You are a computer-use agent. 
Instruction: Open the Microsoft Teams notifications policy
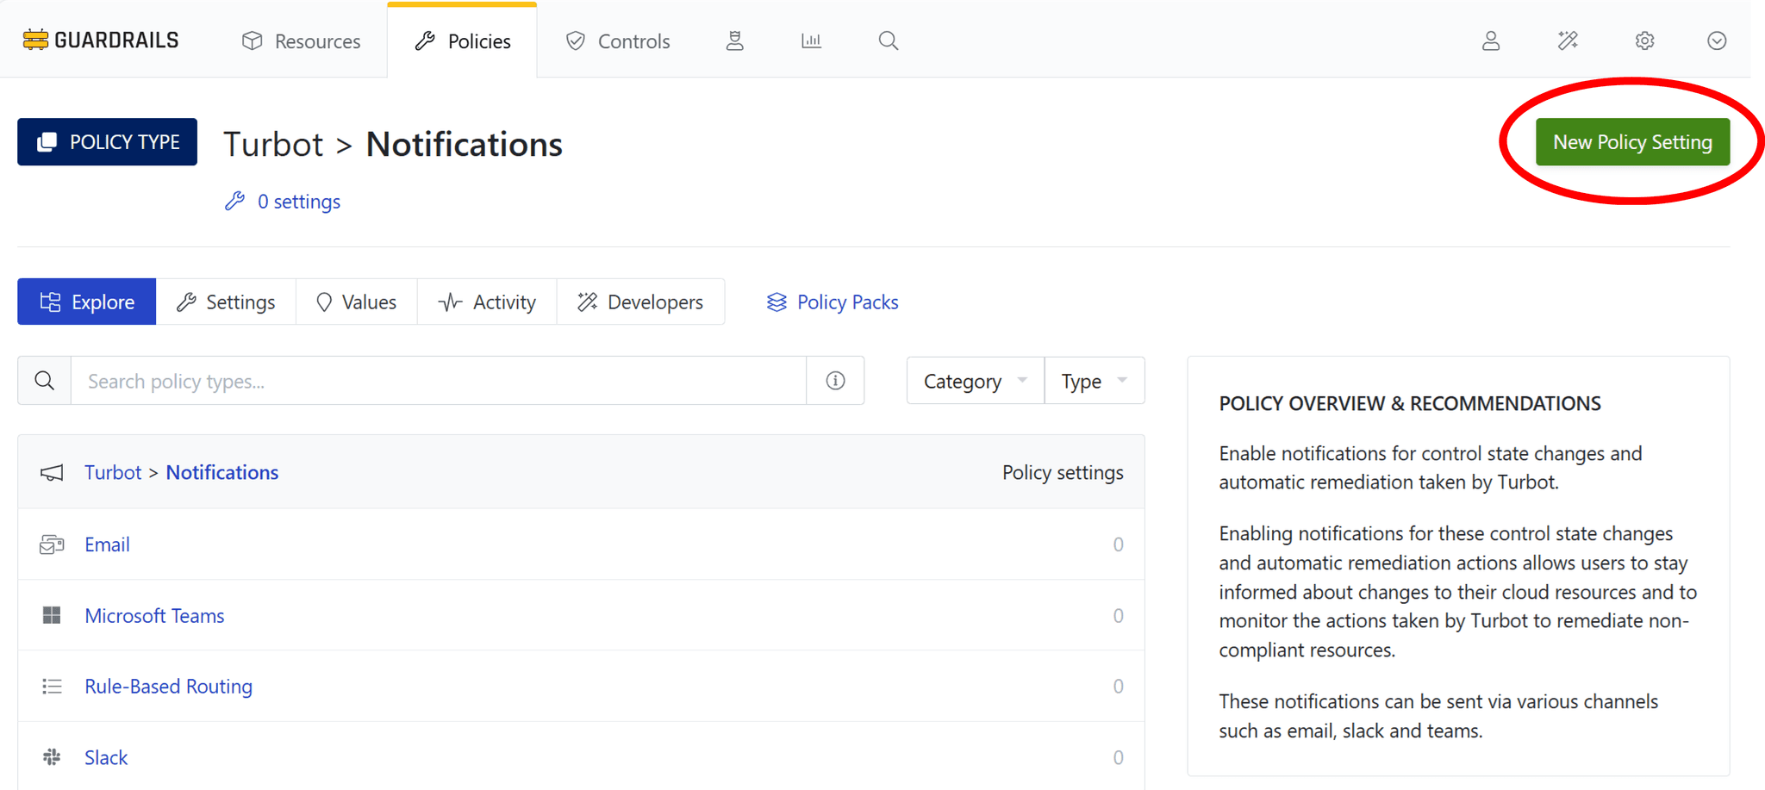[154, 615]
